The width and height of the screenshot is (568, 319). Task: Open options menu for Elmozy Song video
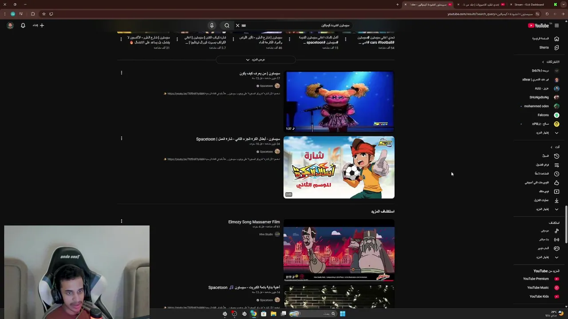121,221
